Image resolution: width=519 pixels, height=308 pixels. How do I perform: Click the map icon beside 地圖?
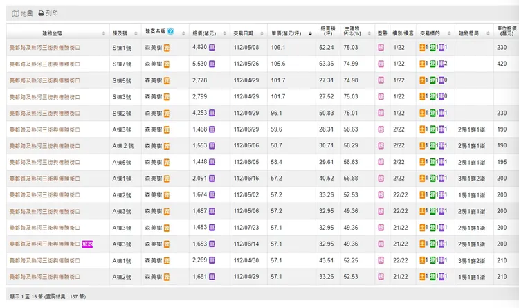point(15,13)
